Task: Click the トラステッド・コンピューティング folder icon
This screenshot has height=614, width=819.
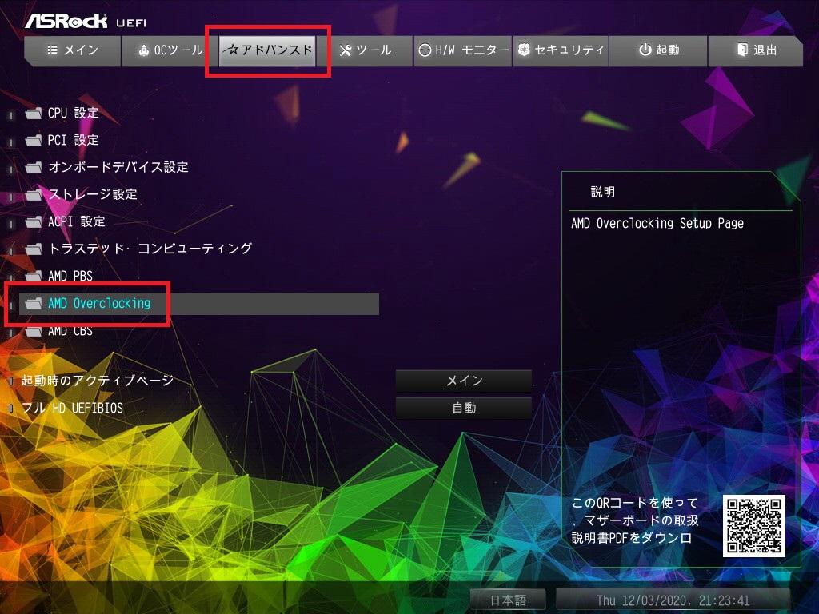Action: (x=34, y=249)
